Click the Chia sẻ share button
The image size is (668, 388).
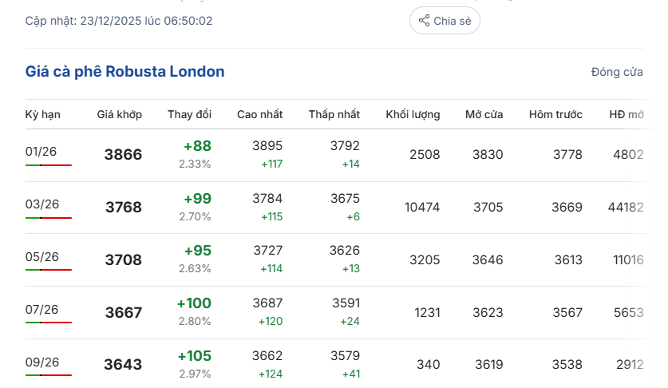[x=445, y=21]
